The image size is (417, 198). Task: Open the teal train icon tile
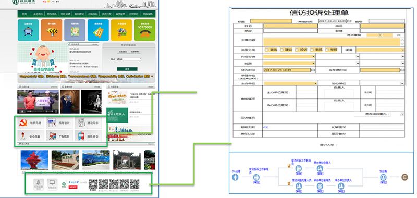[28, 30]
